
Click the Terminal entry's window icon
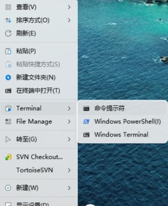(x=8, y=108)
